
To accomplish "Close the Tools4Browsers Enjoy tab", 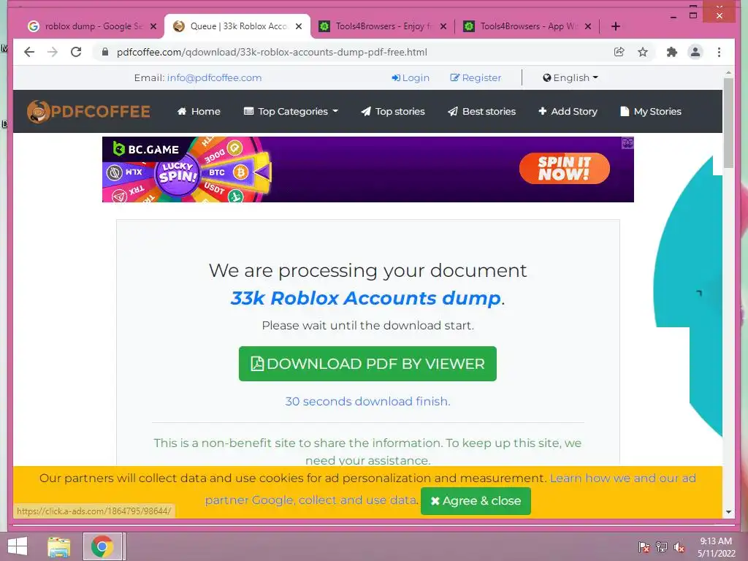I will click(x=443, y=26).
